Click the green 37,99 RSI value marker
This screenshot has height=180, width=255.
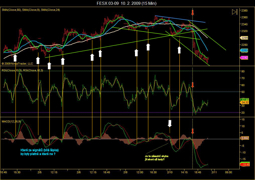click(244, 100)
